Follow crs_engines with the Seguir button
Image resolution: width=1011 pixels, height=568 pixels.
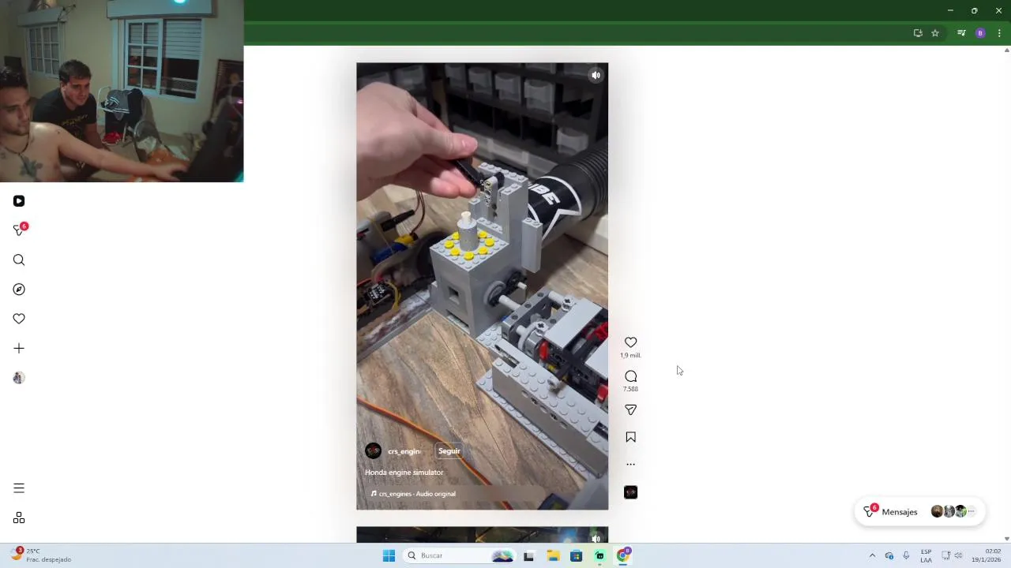449,451
